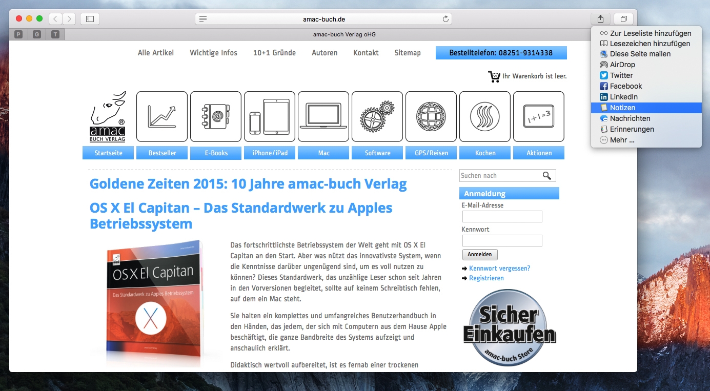The image size is (710, 391).
Task: Open the Aktionen category button
Action: coord(539,153)
